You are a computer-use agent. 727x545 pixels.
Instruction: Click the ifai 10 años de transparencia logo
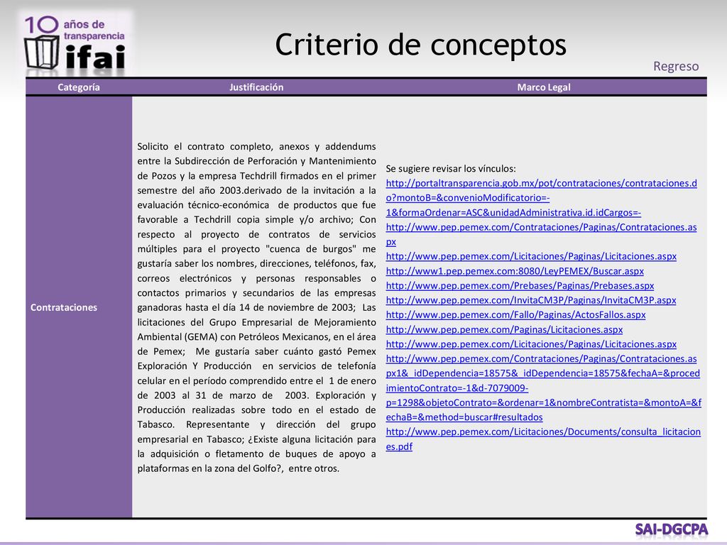[x=75, y=43]
